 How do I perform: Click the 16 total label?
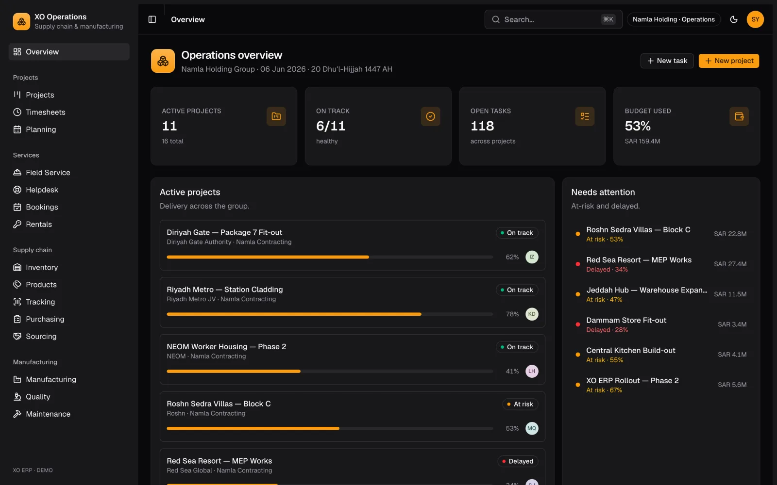coord(172,141)
